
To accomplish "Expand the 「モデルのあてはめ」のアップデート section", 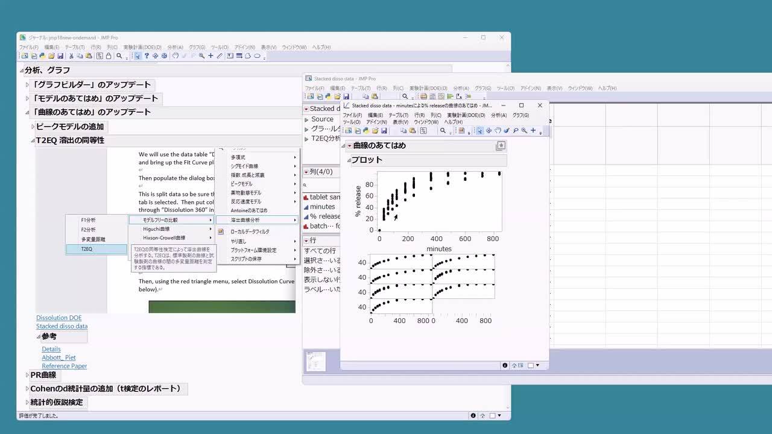I will click(x=27, y=98).
